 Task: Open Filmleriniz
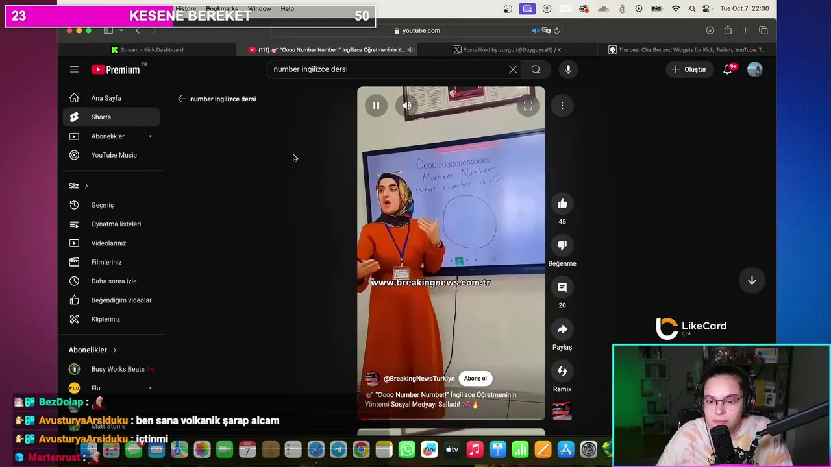coord(112,262)
